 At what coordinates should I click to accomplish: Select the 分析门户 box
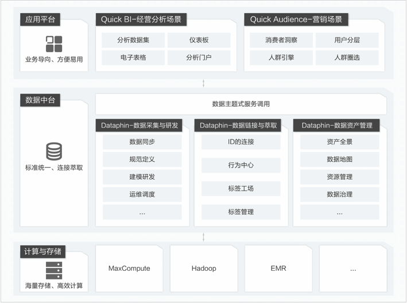coord(199,57)
